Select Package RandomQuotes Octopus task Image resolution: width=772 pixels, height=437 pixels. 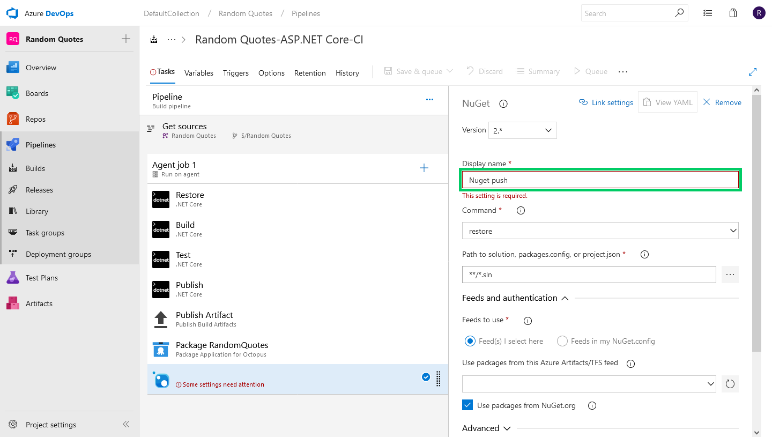click(298, 350)
